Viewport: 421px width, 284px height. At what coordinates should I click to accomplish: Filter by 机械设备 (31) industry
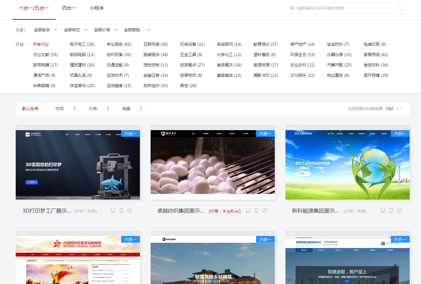(x=192, y=44)
